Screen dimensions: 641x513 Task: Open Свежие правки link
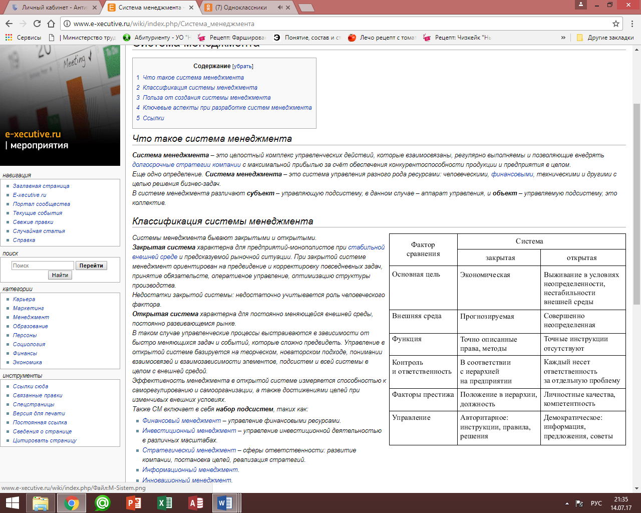point(33,222)
